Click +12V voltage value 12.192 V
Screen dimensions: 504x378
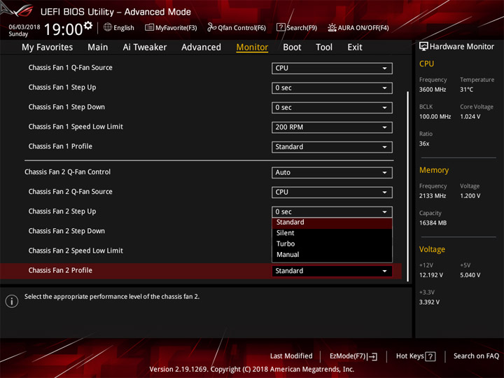coord(431,275)
